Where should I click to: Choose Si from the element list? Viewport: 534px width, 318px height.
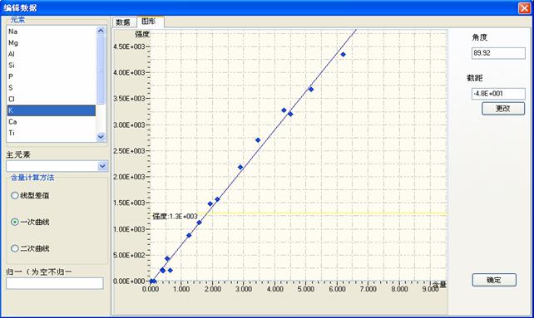coord(51,66)
